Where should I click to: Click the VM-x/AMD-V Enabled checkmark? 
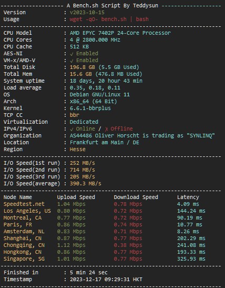71,61
